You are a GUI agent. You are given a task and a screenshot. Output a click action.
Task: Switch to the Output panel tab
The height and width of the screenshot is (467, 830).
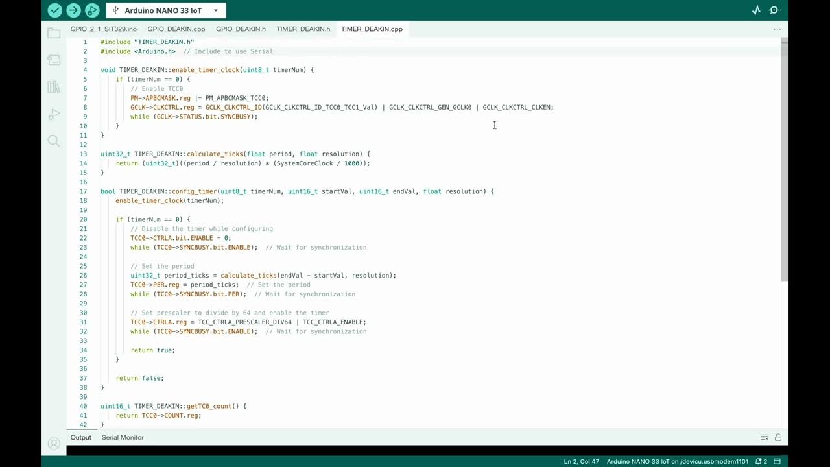[81, 437]
